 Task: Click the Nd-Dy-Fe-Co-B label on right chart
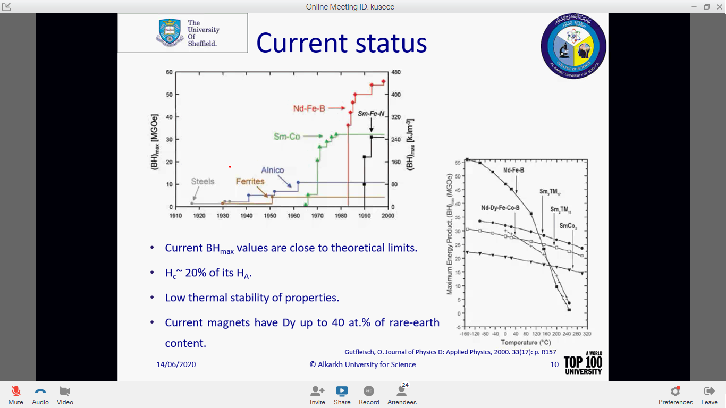coord(500,208)
